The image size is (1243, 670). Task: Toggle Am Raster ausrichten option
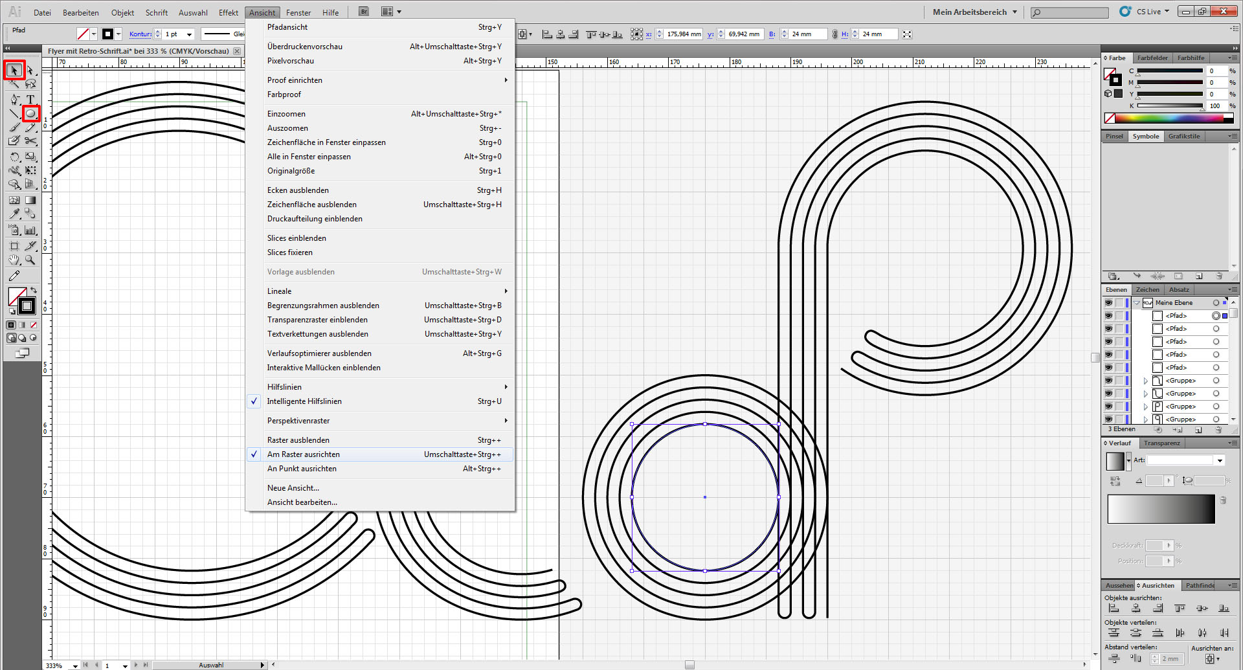304,454
